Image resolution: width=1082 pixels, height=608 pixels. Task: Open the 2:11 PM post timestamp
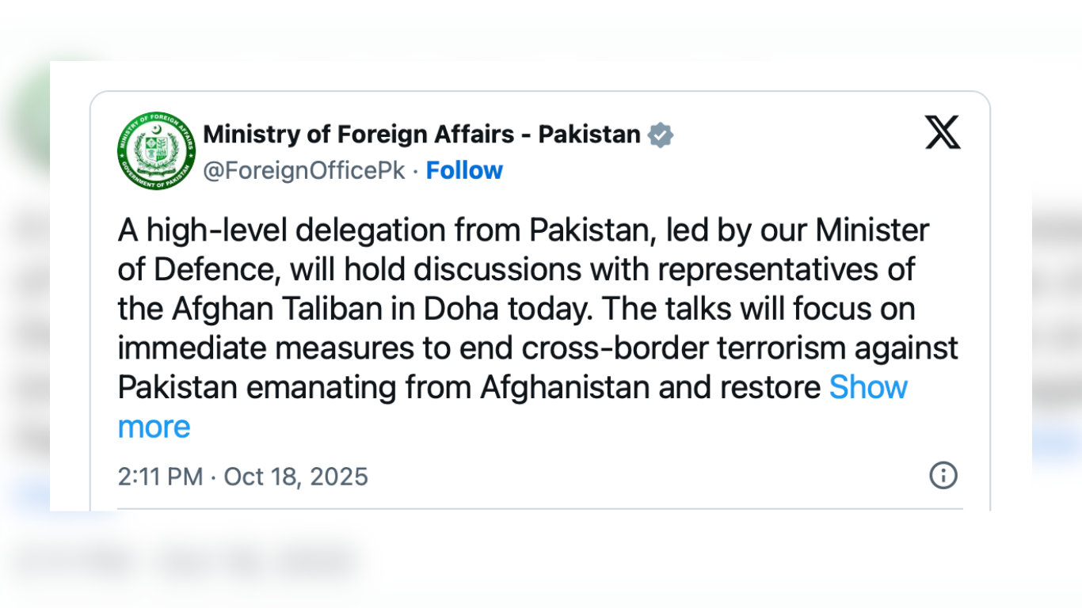tap(160, 477)
